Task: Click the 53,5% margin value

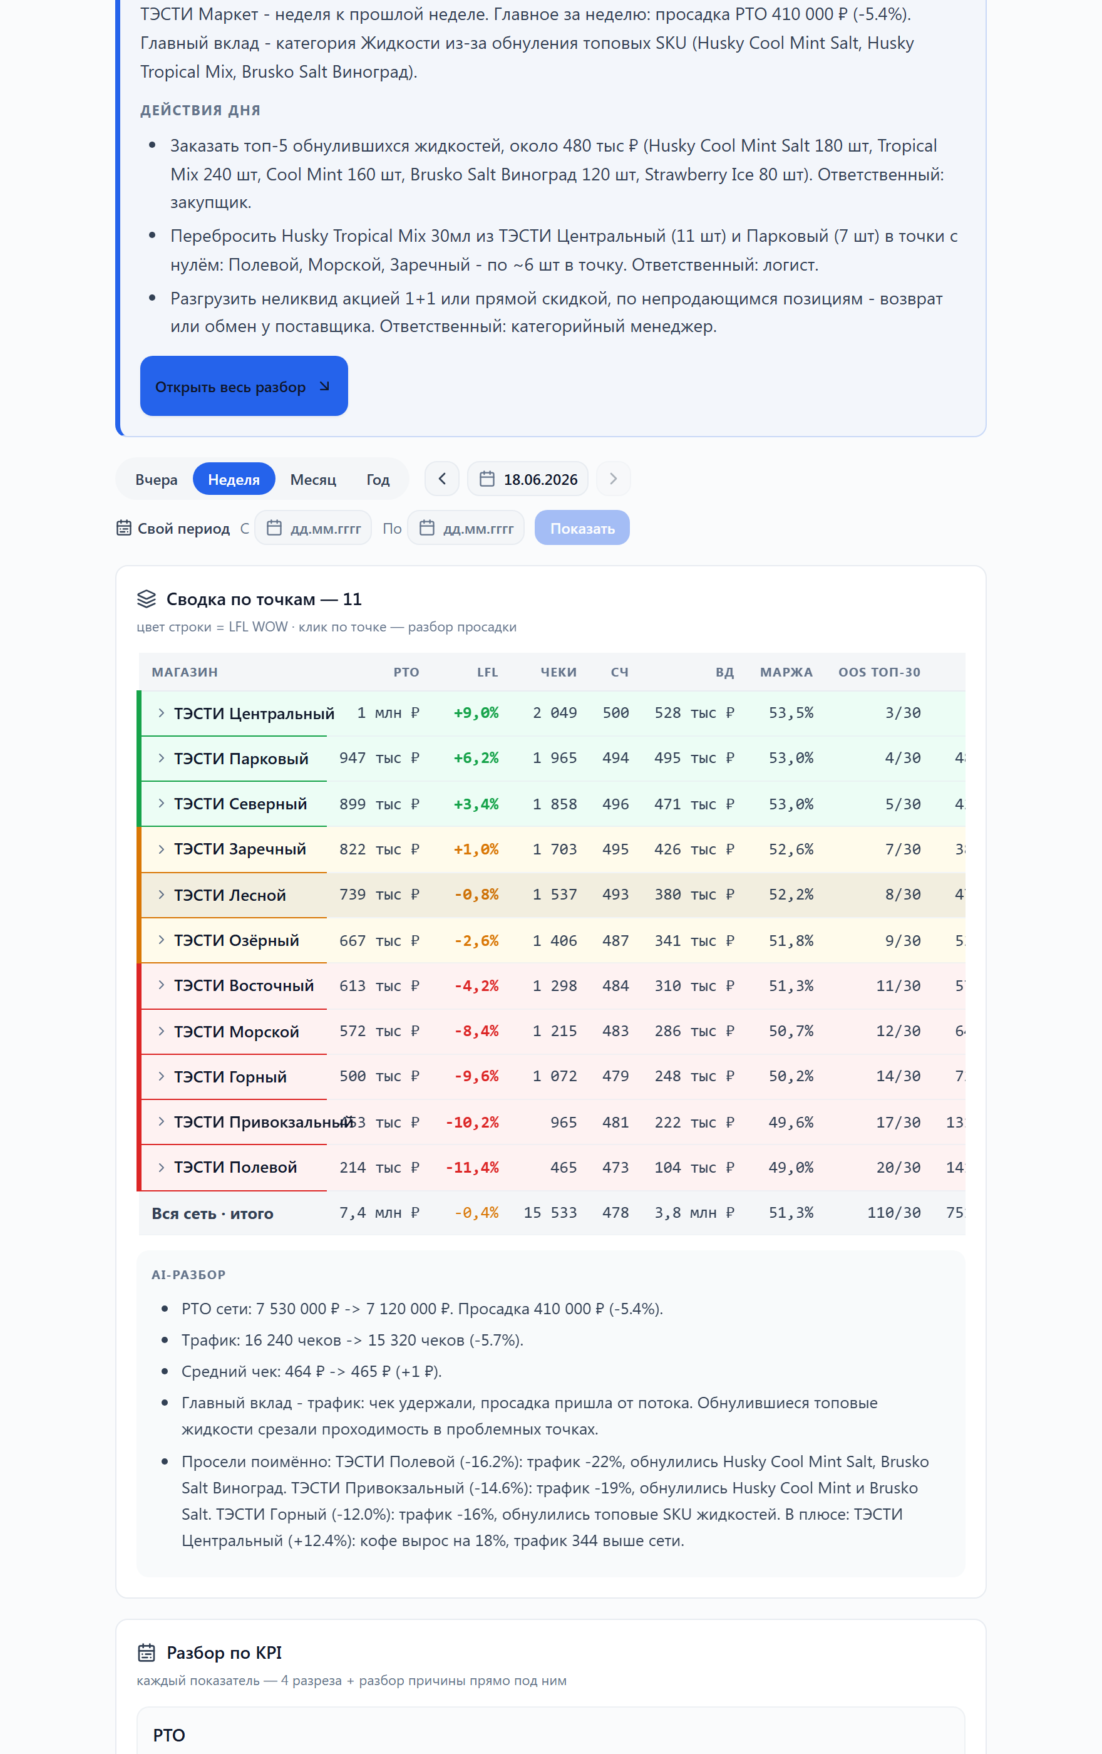Action: pos(790,713)
